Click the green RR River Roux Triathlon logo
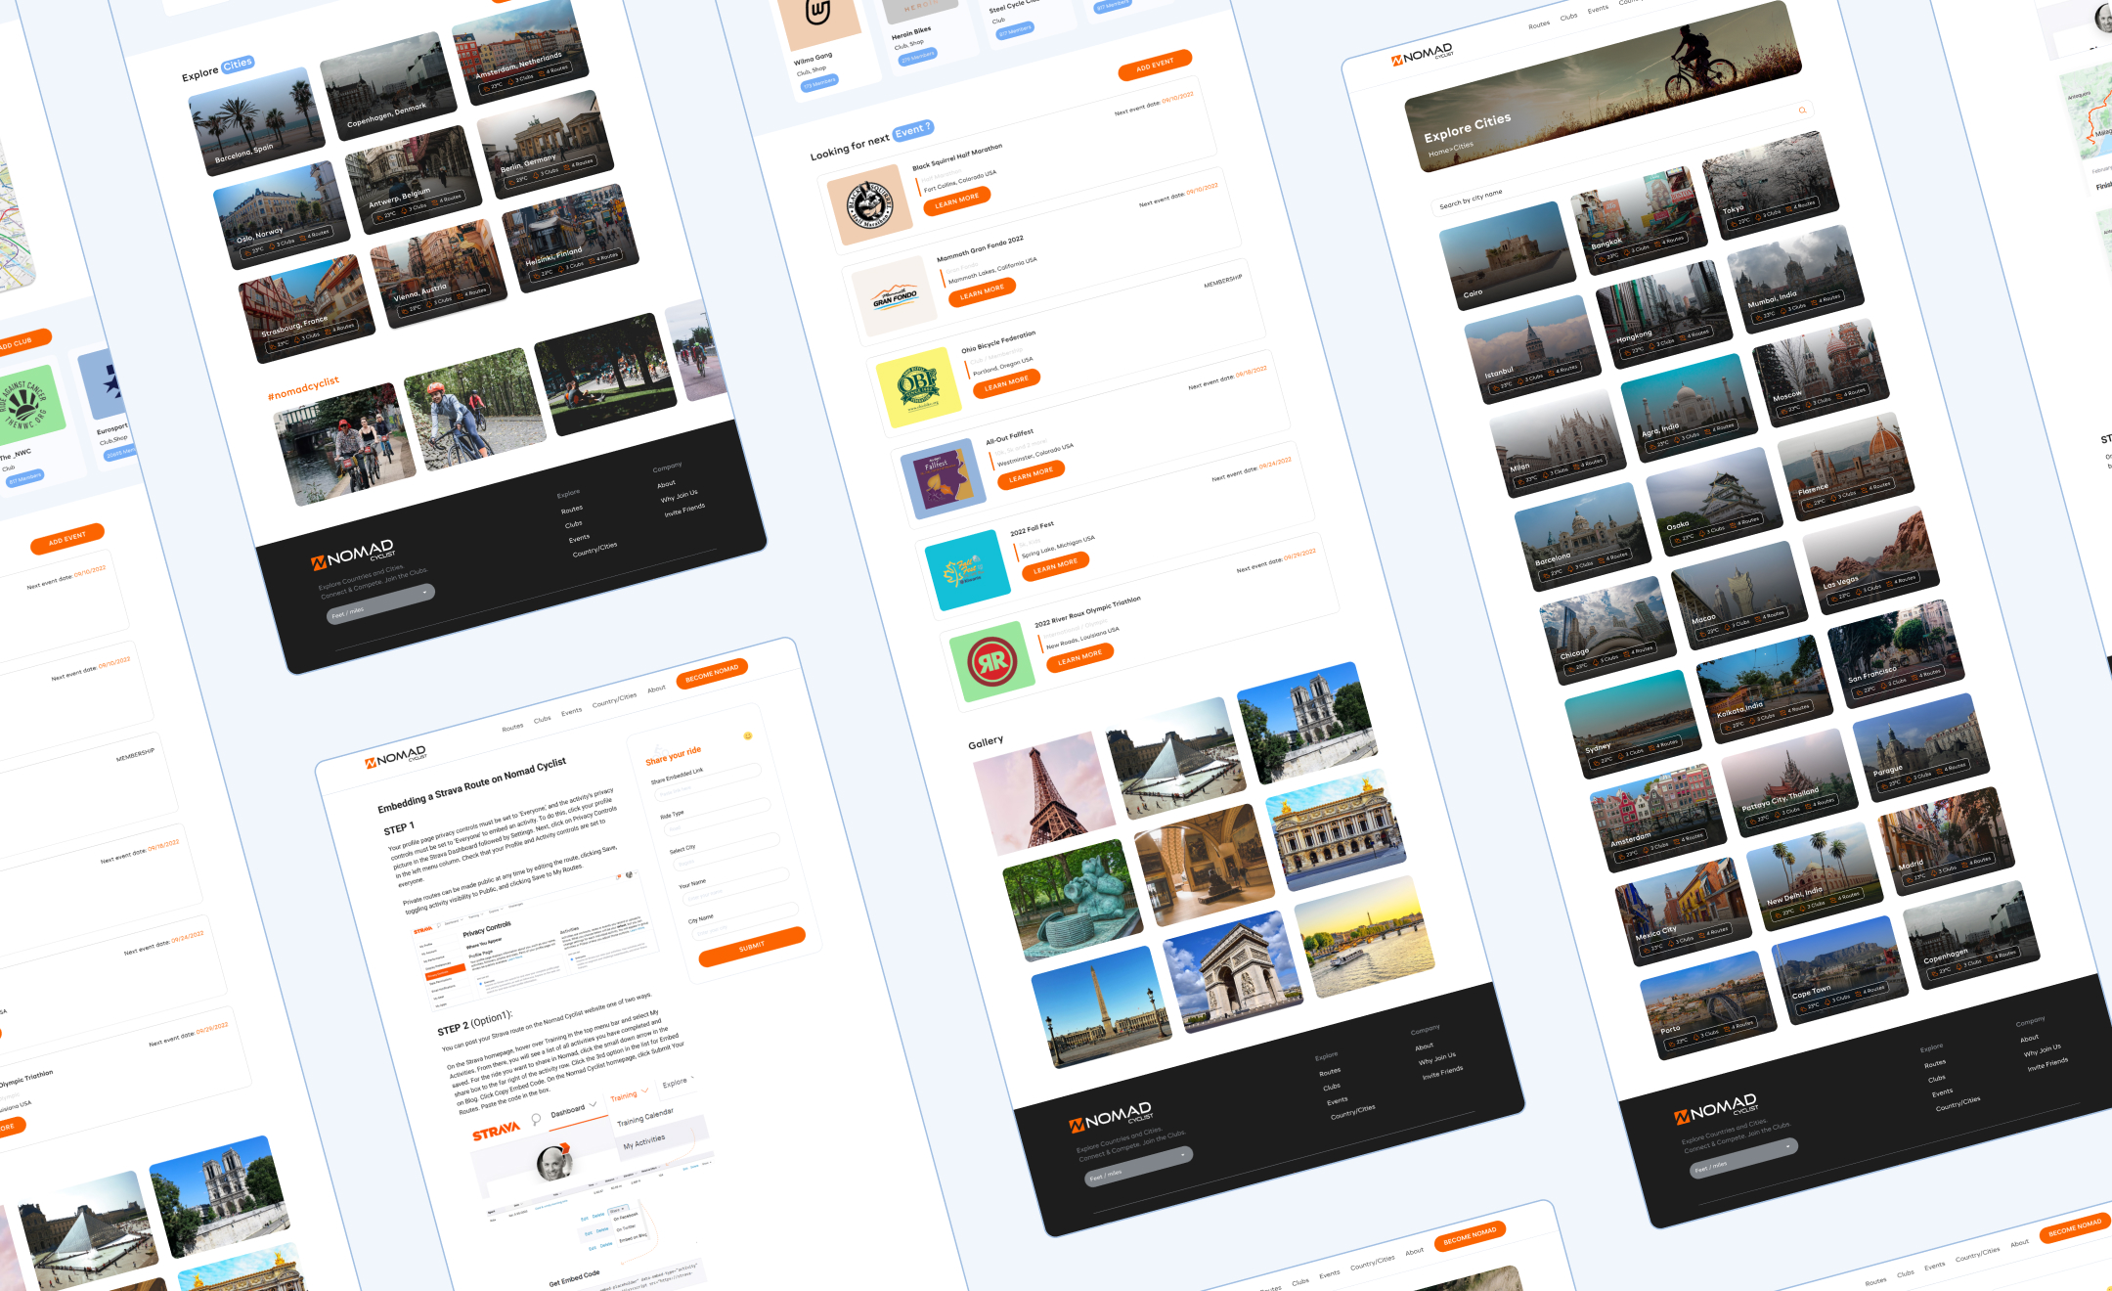2112x1291 pixels. tap(992, 661)
